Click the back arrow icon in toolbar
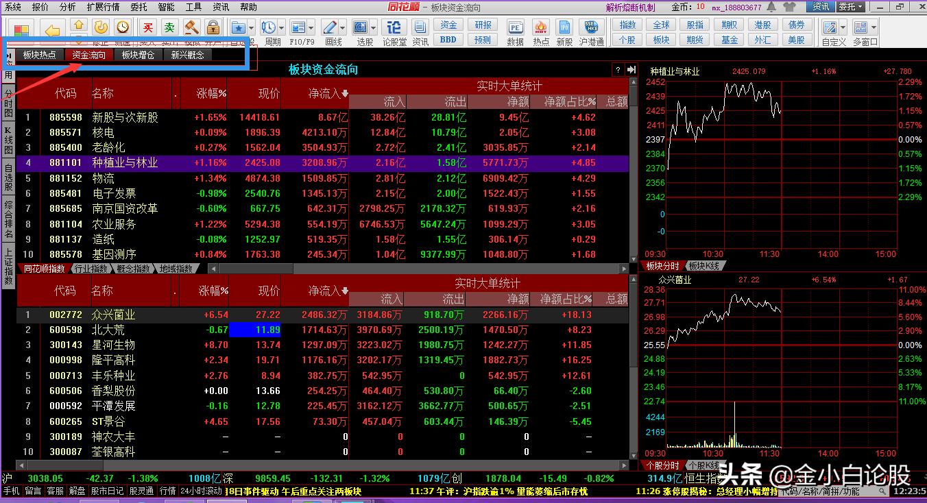Viewport: 927px width, 503px height. 53,29
